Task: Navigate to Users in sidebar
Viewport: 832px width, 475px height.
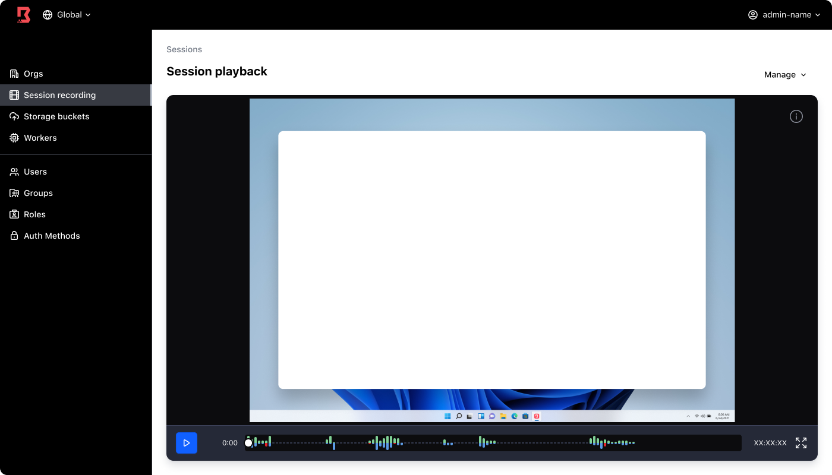Action: point(76,172)
